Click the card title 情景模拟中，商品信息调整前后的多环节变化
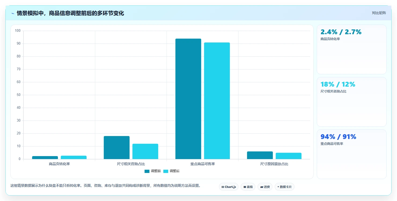 click(70, 13)
